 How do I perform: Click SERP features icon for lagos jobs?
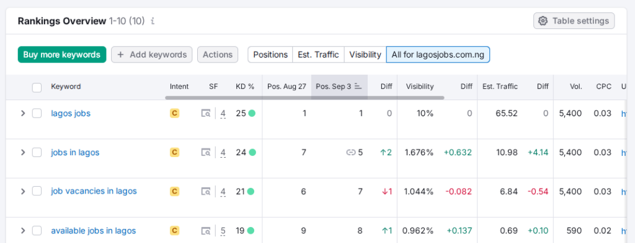(x=206, y=113)
